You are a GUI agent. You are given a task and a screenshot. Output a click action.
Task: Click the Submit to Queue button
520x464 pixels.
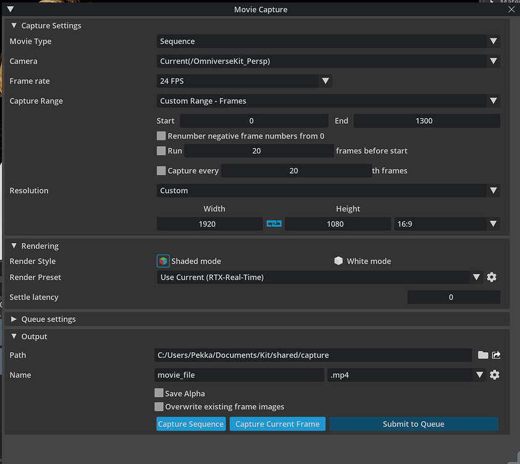pos(413,424)
